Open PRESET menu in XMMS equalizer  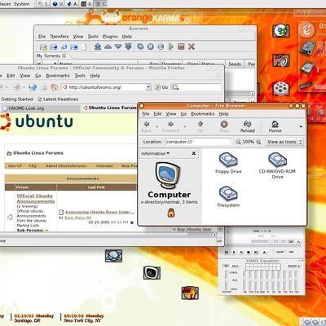pos(293,266)
